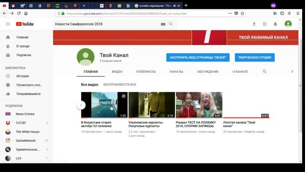Play the Ульяновские курсанты video thumbnail
The width and height of the screenshot is (305, 172).
tap(152, 105)
